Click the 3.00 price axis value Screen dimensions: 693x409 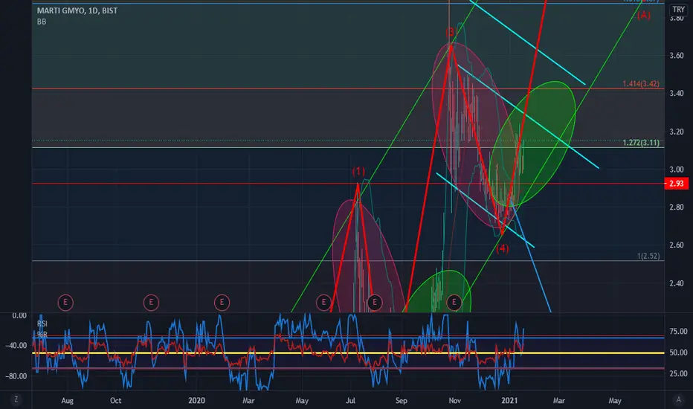coord(676,170)
